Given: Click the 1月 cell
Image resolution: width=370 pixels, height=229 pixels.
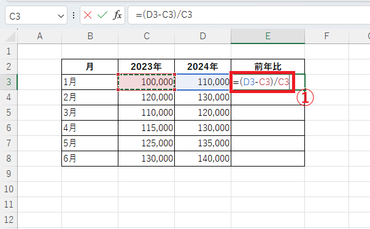Looking at the screenshot, I should pyautogui.click(x=90, y=82).
